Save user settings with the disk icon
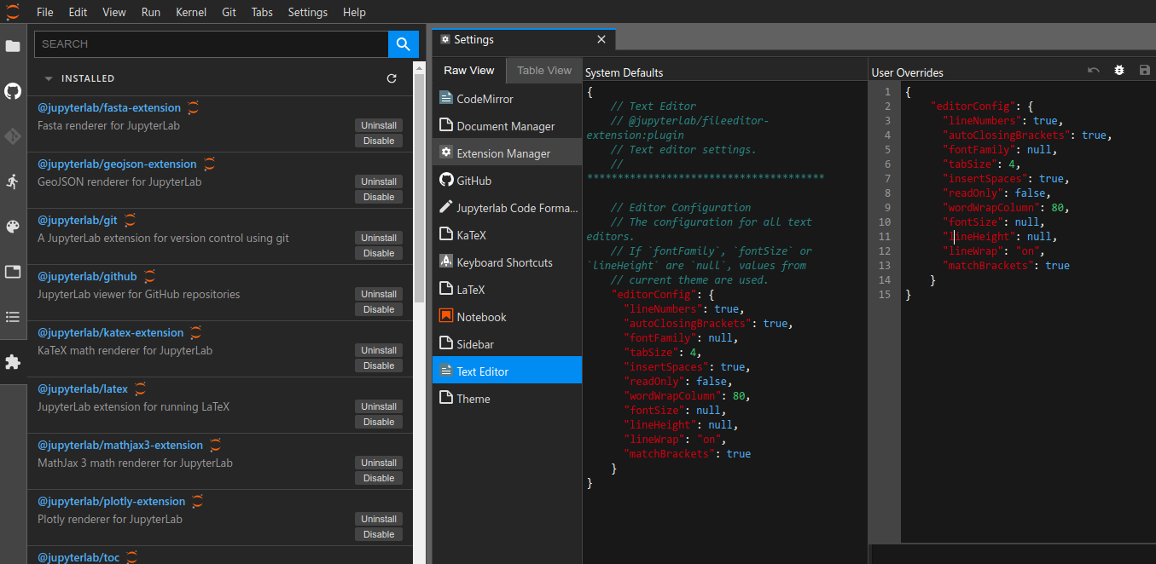The width and height of the screenshot is (1156, 564). point(1145,71)
